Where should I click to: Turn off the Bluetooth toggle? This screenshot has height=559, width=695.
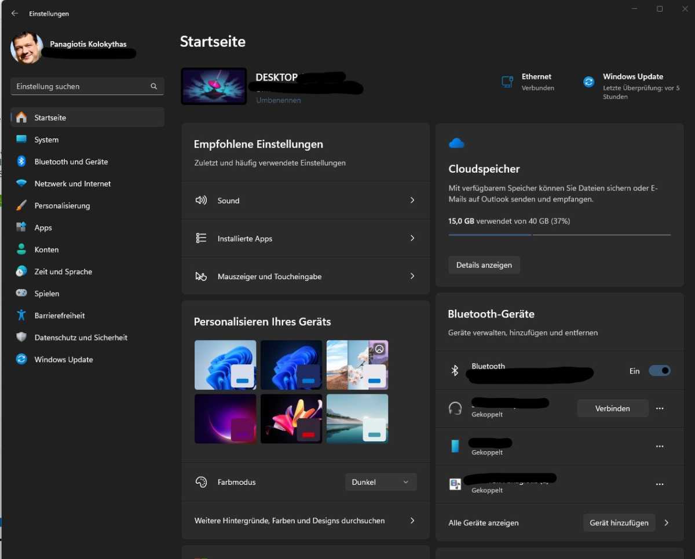pyautogui.click(x=660, y=370)
